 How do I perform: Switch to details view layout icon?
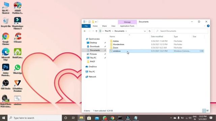(x=204, y=111)
